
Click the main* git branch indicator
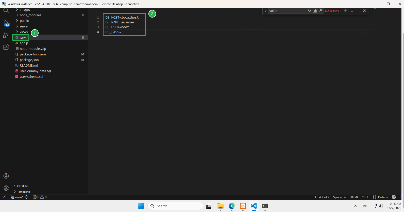(17, 197)
